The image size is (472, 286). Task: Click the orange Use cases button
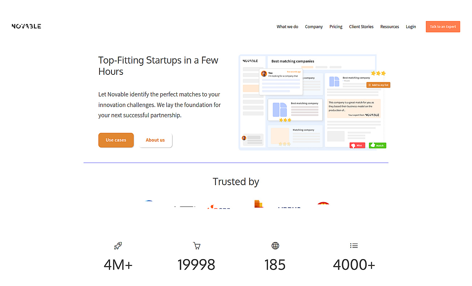tap(116, 140)
